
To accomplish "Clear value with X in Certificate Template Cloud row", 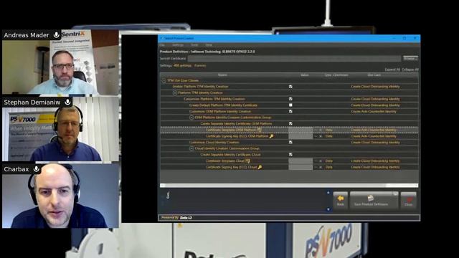I will (x=321, y=161).
